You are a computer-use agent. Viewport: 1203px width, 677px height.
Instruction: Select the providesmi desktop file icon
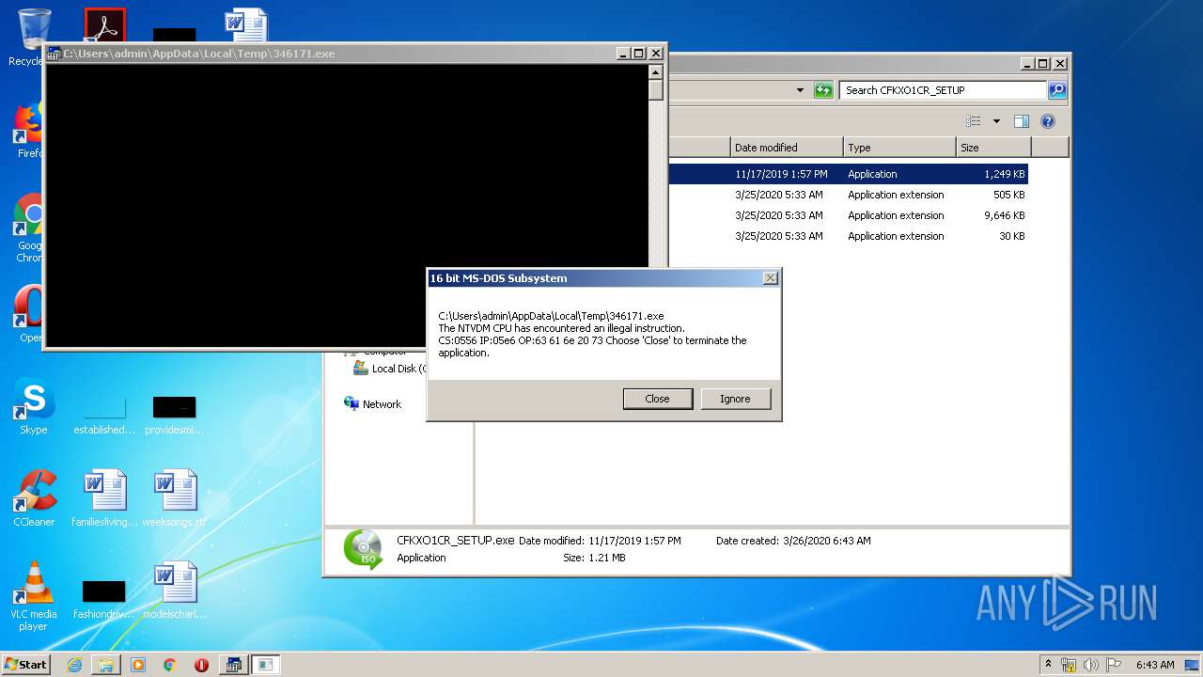(x=175, y=414)
